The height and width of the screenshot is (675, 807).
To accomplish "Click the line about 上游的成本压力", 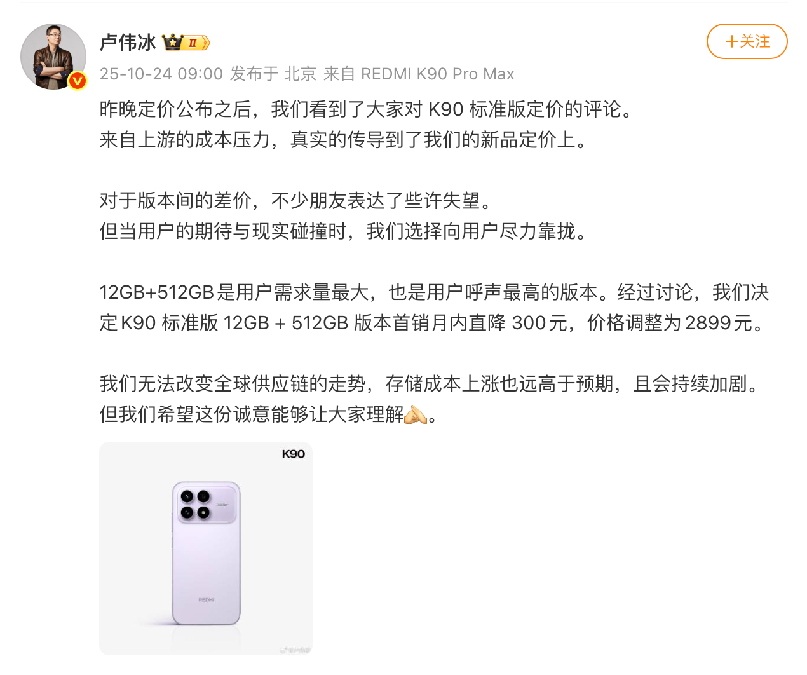I will pos(344,140).
